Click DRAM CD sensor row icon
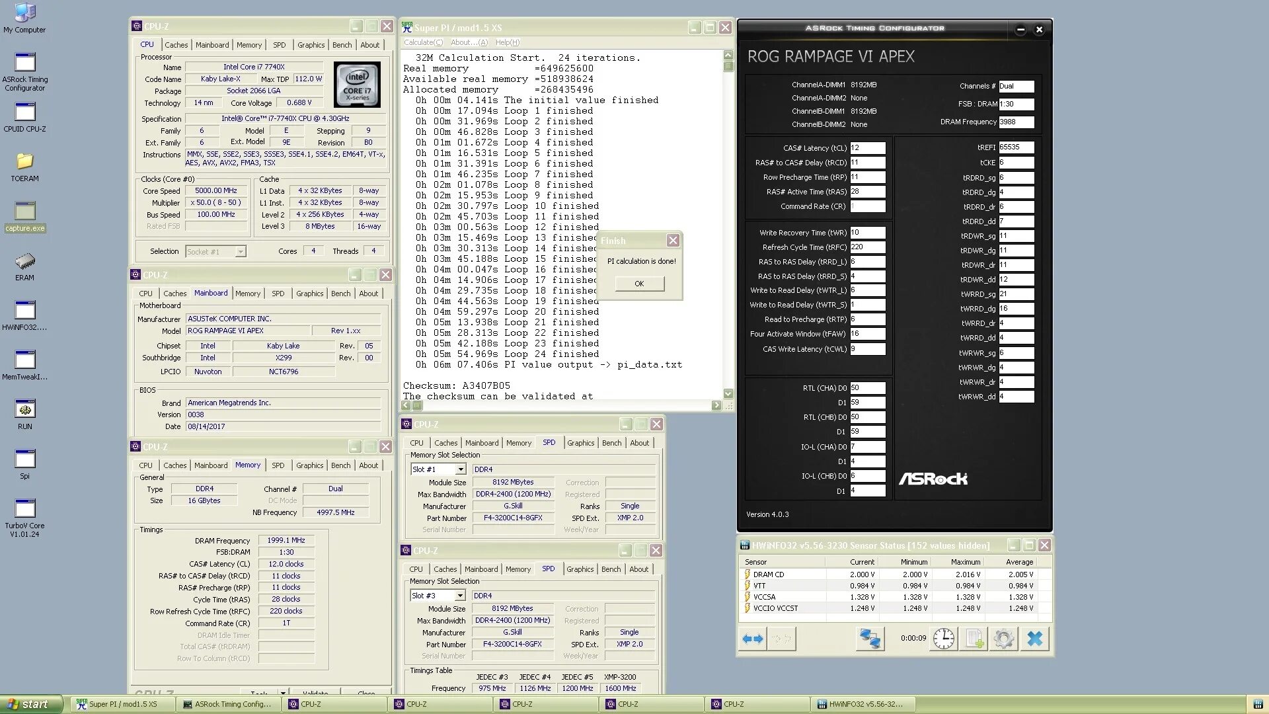 click(747, 575)
